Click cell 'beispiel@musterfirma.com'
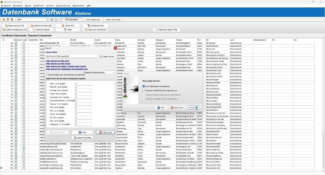 pos(51,168)
